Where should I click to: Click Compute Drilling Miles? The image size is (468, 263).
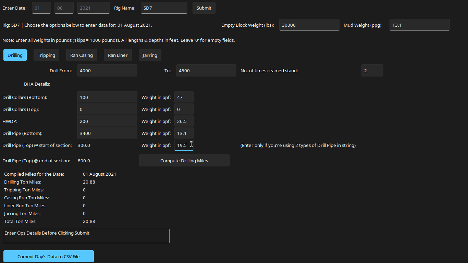tap(184, 160)
